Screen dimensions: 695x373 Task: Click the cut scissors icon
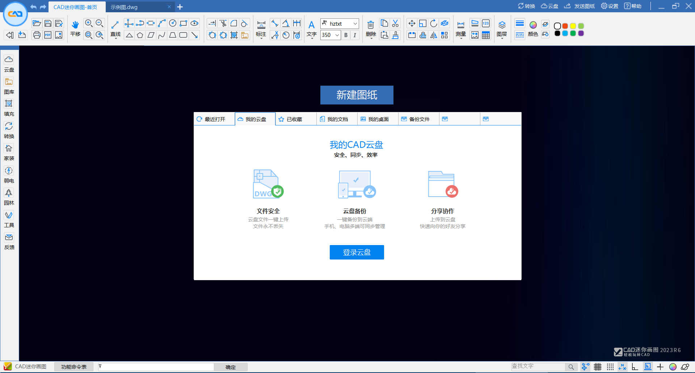pos(395,23)
